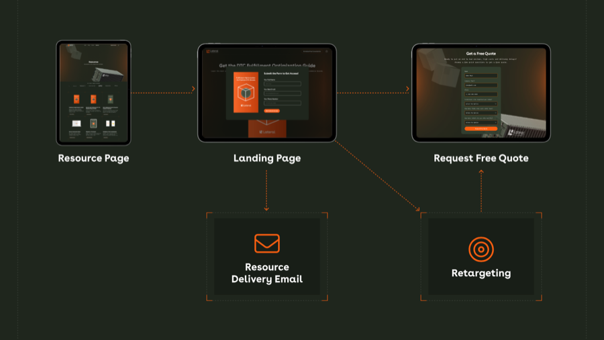Click the 'Landing Page' label
The height and width of the screenshot is (340, 604).
pyautogui.click(x=267, y=158)
